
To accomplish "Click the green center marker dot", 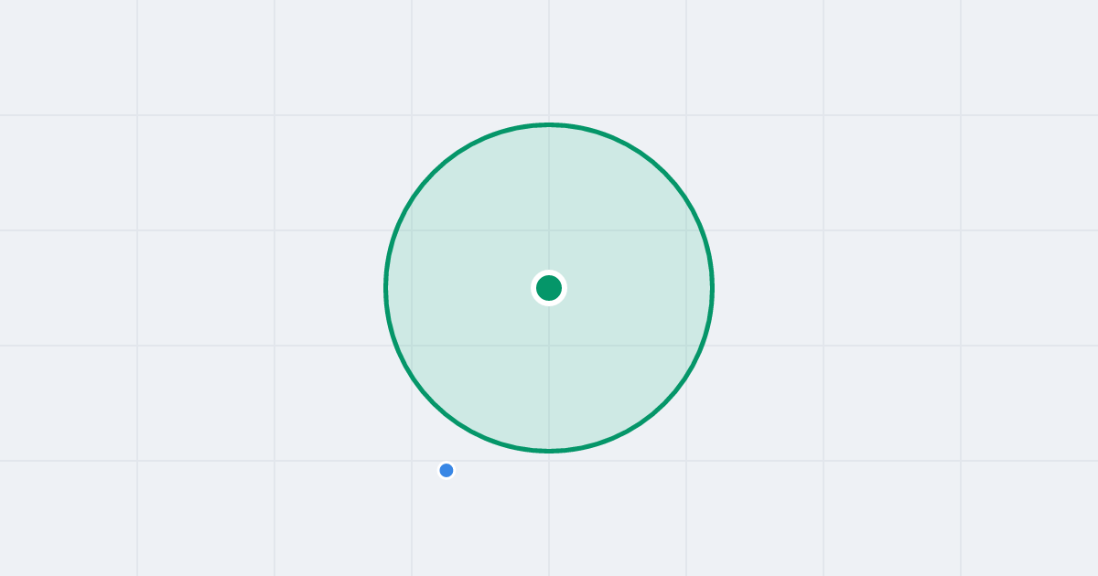I will point(549,288).
